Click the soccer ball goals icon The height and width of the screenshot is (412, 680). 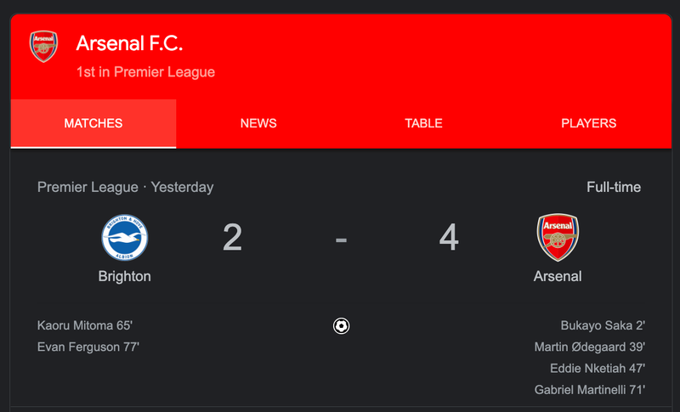tap(341, 326)
